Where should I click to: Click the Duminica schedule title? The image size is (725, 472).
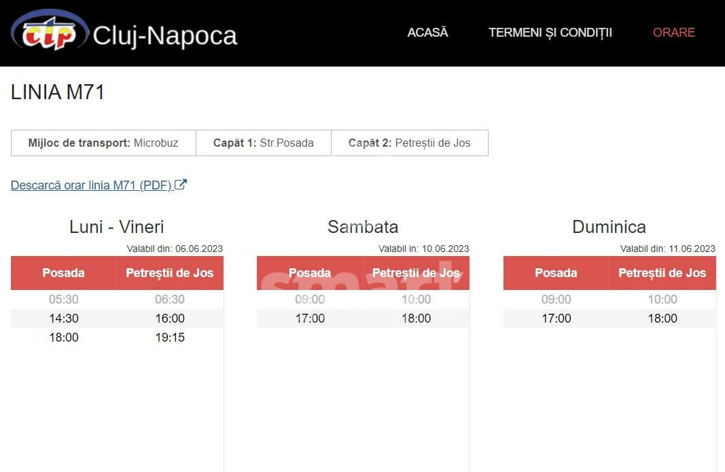[x=609, y=227]
